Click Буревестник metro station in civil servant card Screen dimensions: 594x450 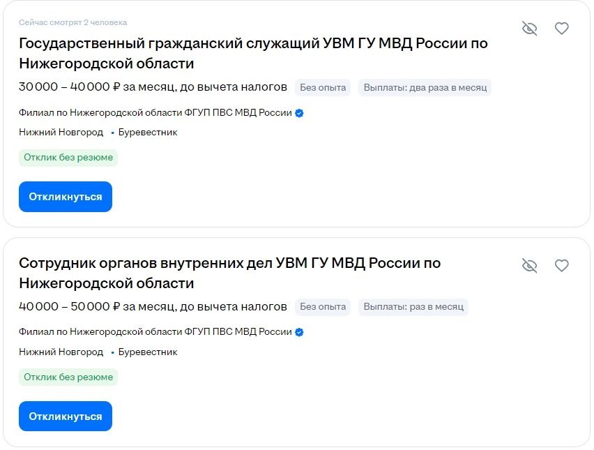pyautogui.click(x=148, y=133)
